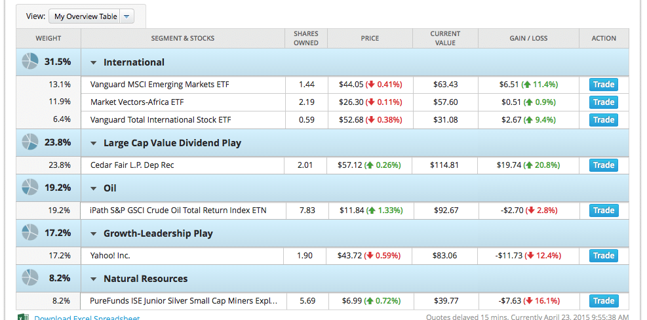
Task: Trade Cedar Fair L.P. Dep Rec
Action: point(604,165)
